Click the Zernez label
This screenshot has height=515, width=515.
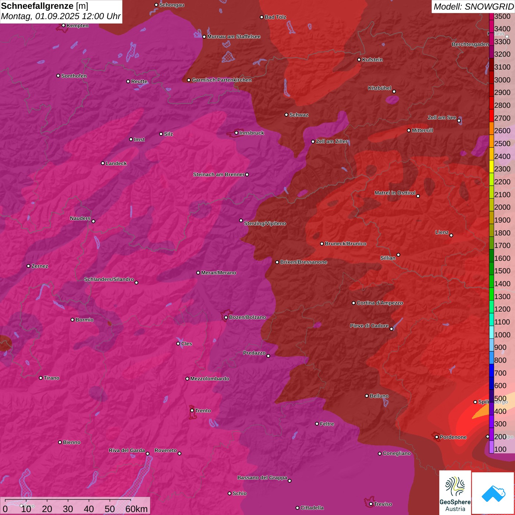(40, 266)
